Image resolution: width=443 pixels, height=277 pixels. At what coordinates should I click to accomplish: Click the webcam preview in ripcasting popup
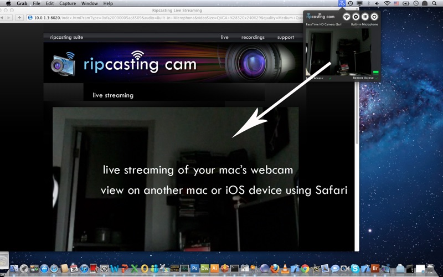[338, 52]
